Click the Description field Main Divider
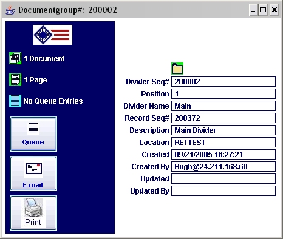Viewport: 283px width, 239px height. [223, 130]
